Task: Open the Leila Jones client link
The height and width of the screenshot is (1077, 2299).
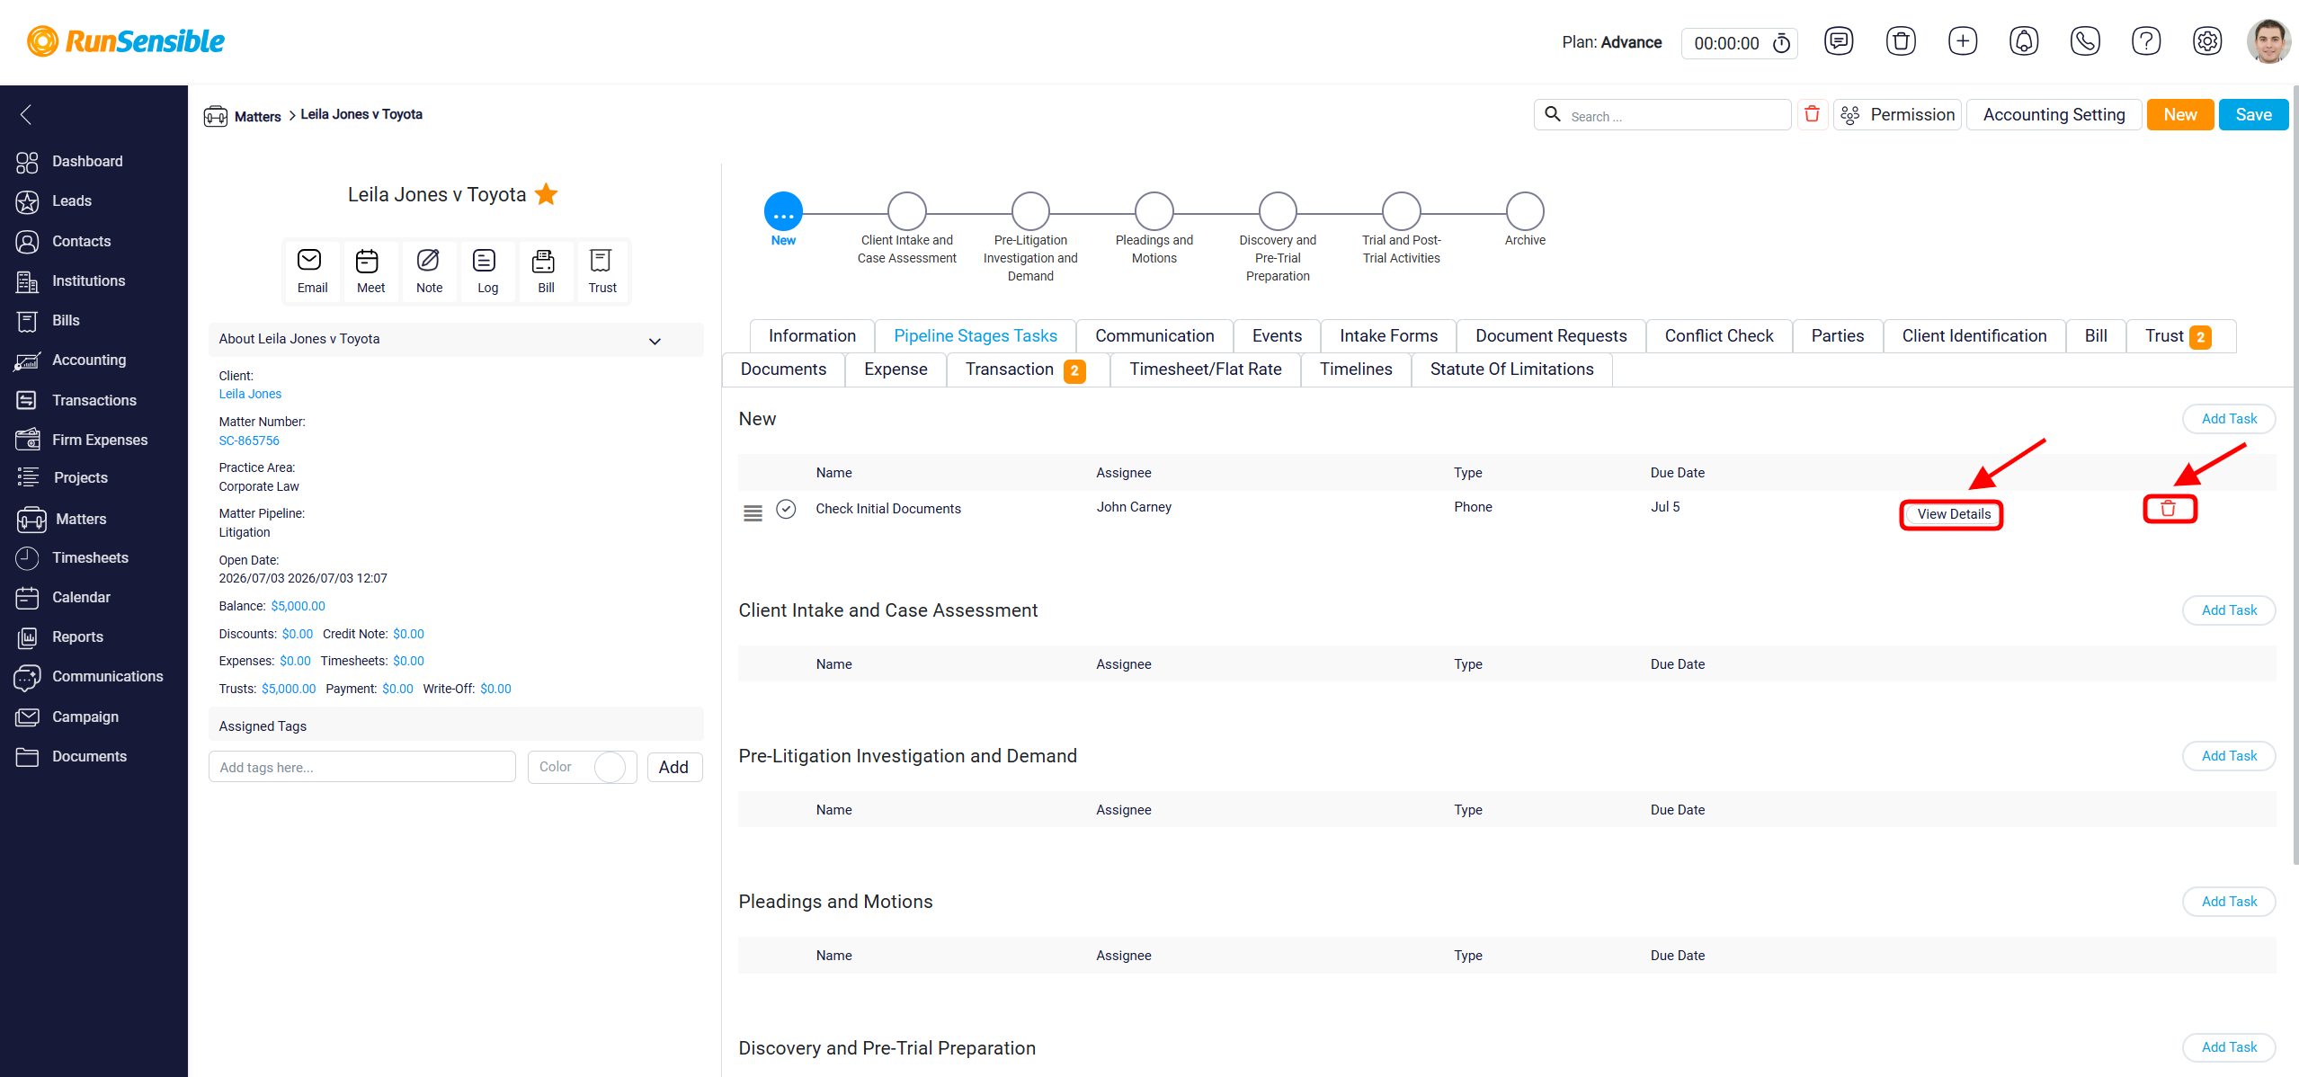Action: 250,394
